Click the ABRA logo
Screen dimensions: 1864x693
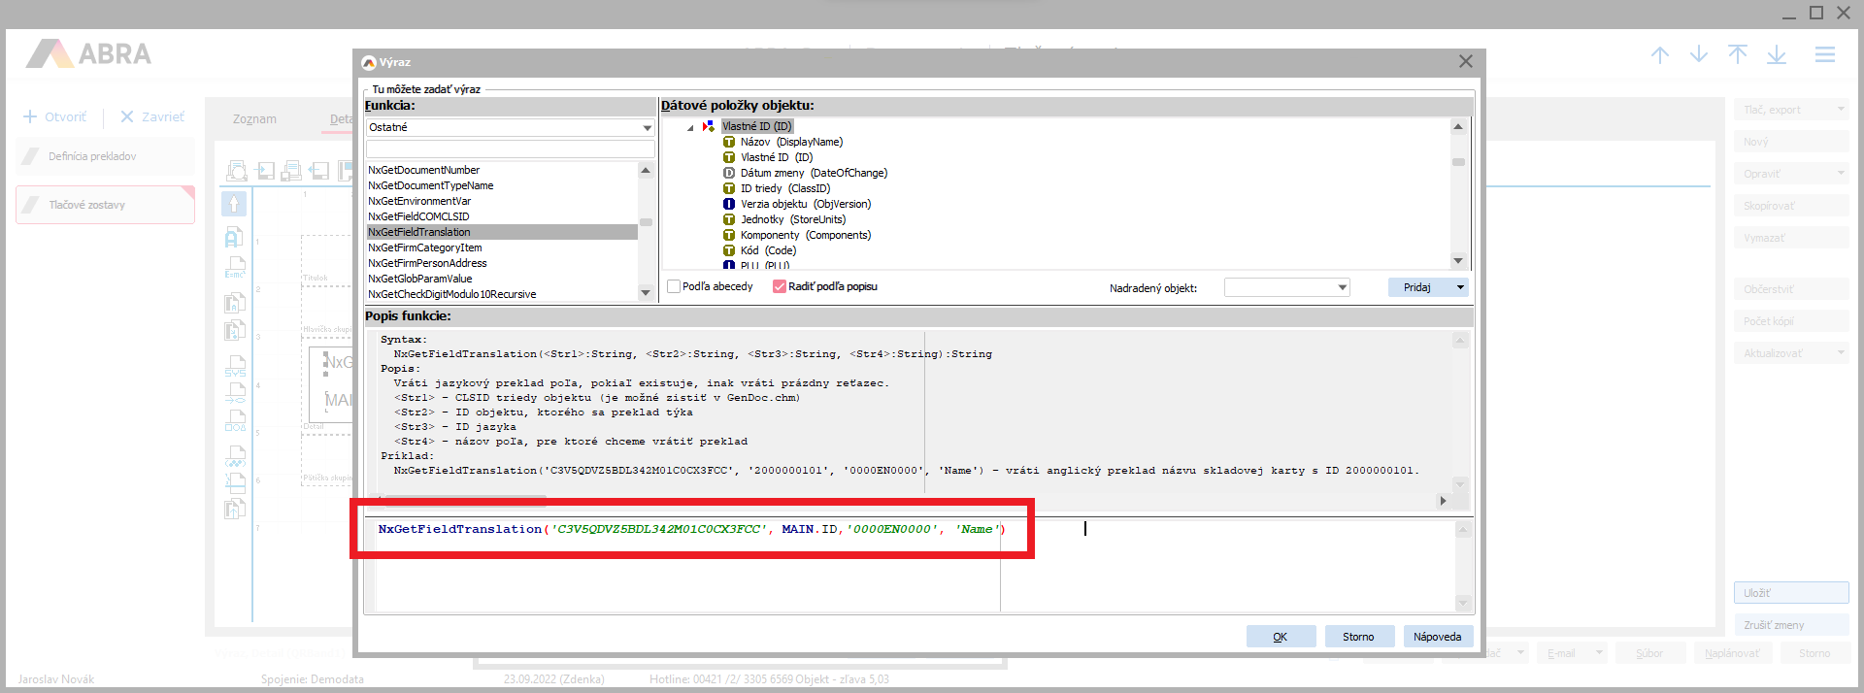click(x=88, y=54)
